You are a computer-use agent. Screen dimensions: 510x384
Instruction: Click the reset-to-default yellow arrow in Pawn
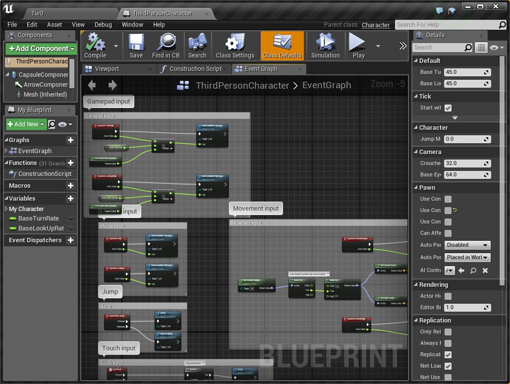[455, 210]
